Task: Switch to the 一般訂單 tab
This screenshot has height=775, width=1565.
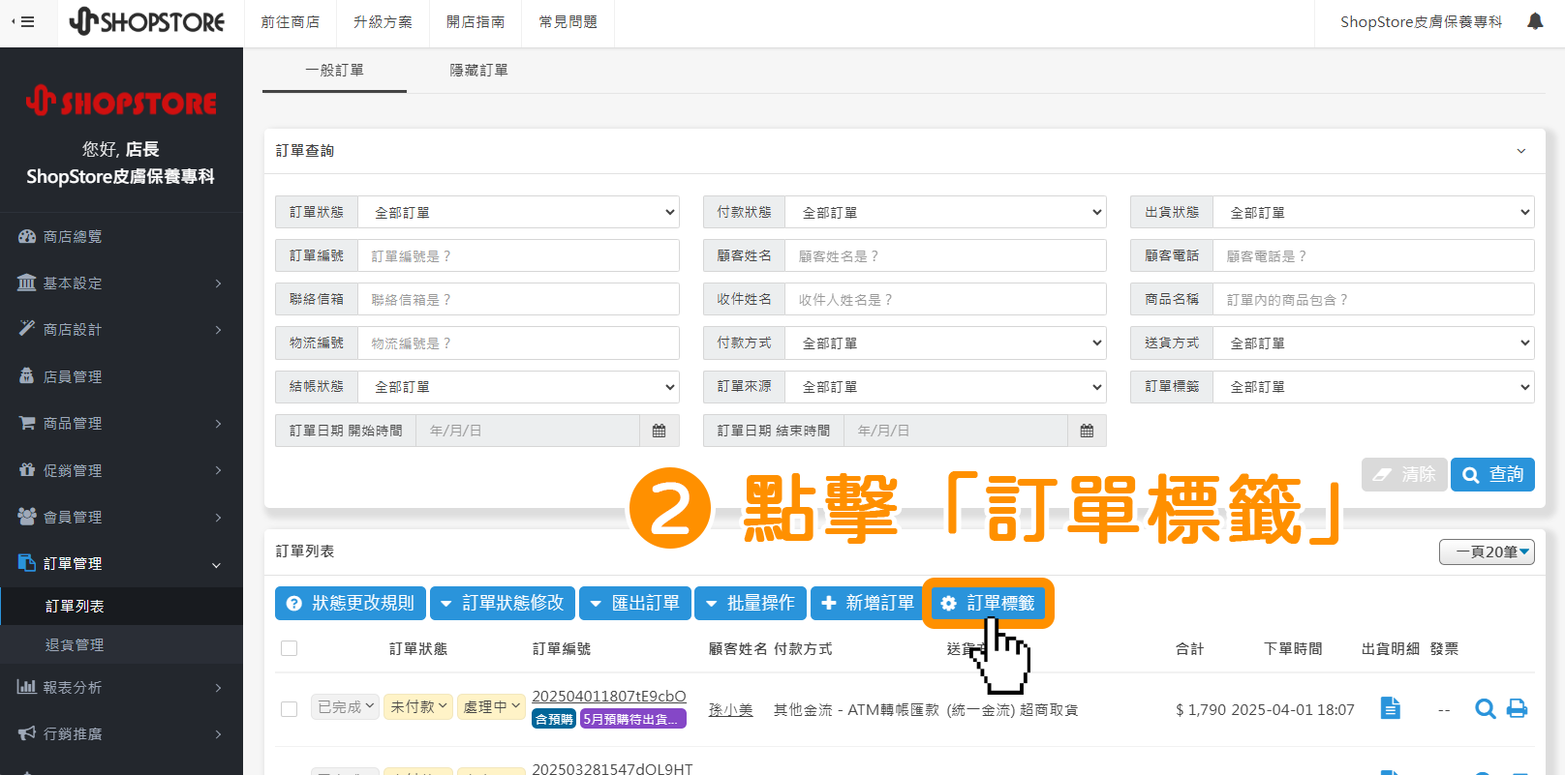Action: point(334,70)
